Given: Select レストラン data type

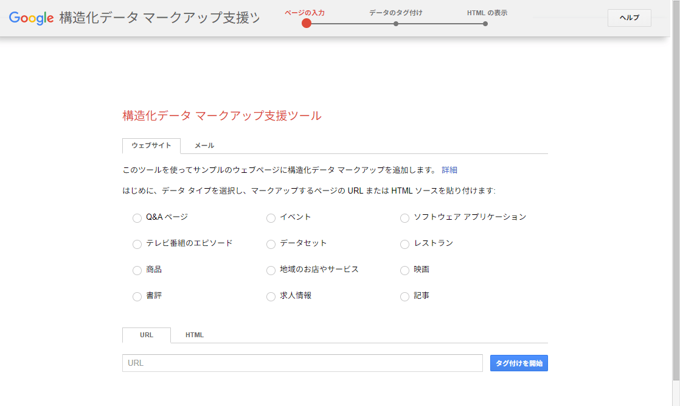Looking at the screenshot, I should point(404,244).
